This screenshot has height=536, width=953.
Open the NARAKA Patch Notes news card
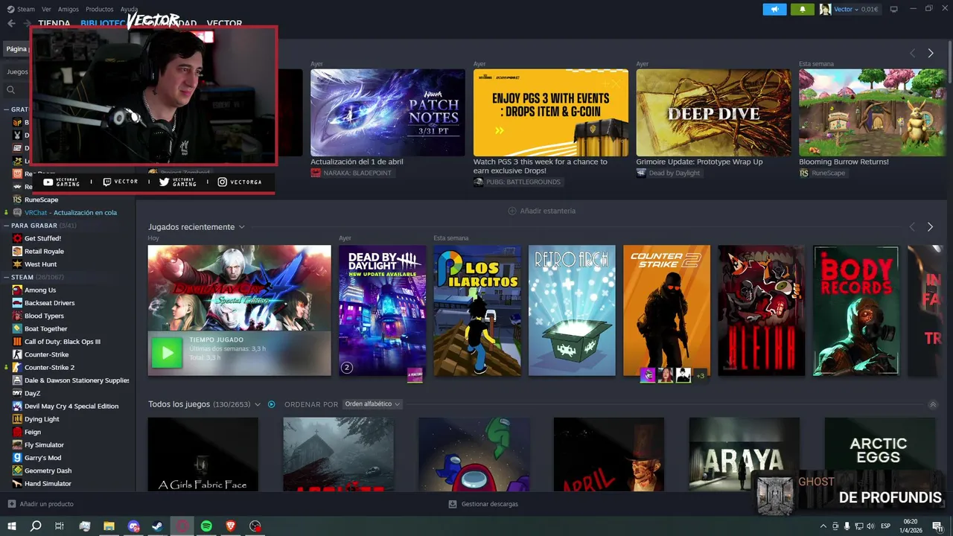coord(388,112)
